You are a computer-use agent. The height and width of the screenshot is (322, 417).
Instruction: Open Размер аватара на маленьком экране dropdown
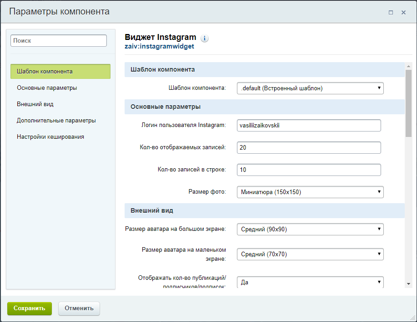click(310, 254)
